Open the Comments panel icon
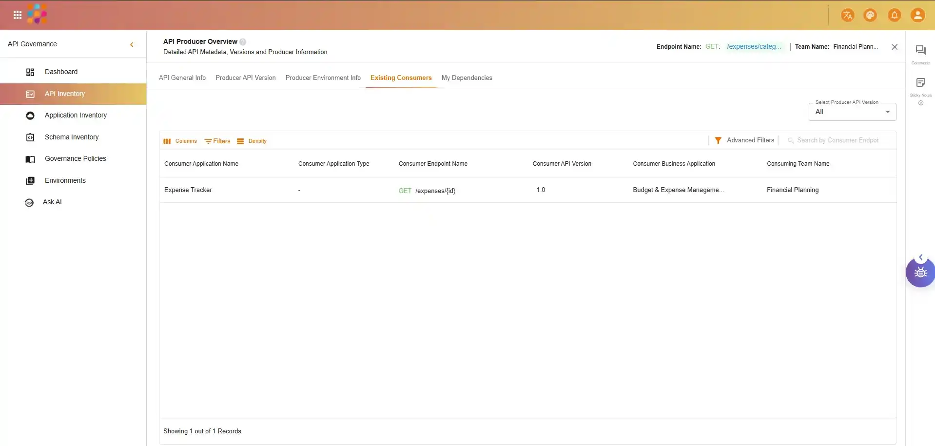Viewport: 935px width, 446px height. tap(920, 50)
